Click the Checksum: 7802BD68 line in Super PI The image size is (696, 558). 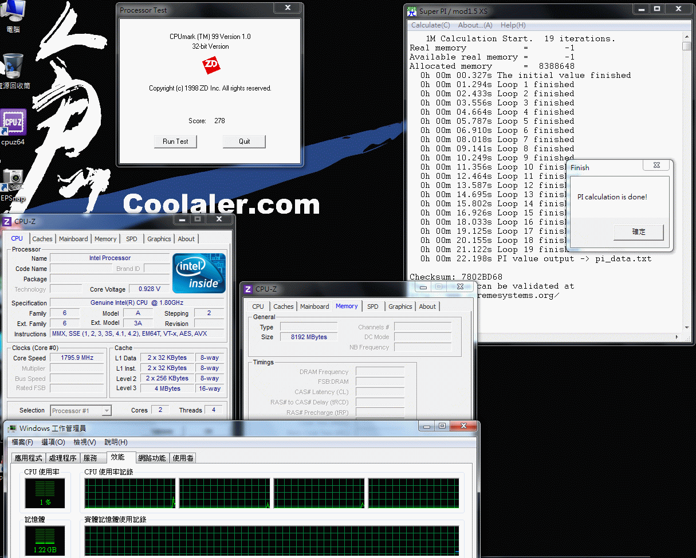pos(456,277)
